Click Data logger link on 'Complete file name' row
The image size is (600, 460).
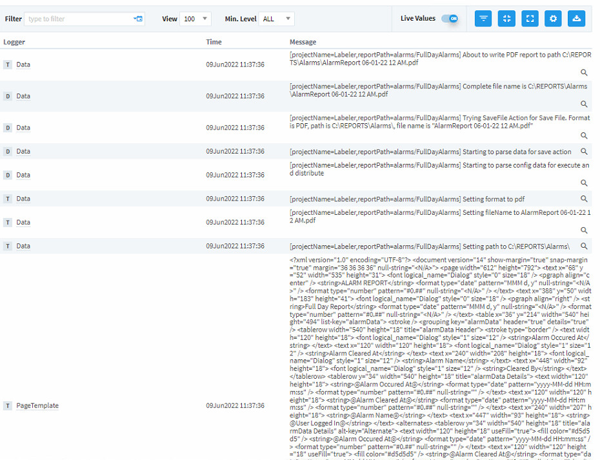(x=23, y=96)
